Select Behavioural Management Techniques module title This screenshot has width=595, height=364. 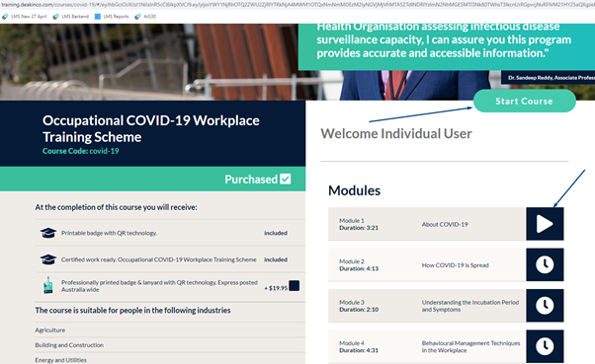[x=470, y=346]
